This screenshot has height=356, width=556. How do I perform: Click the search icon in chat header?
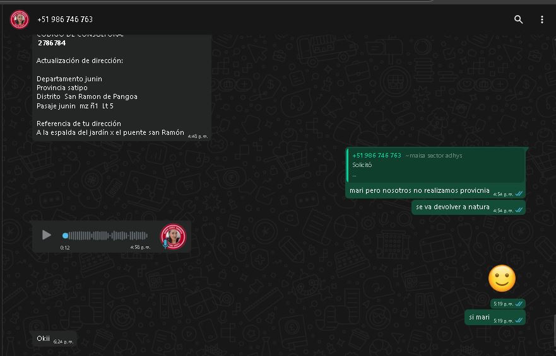pos(518,20)
